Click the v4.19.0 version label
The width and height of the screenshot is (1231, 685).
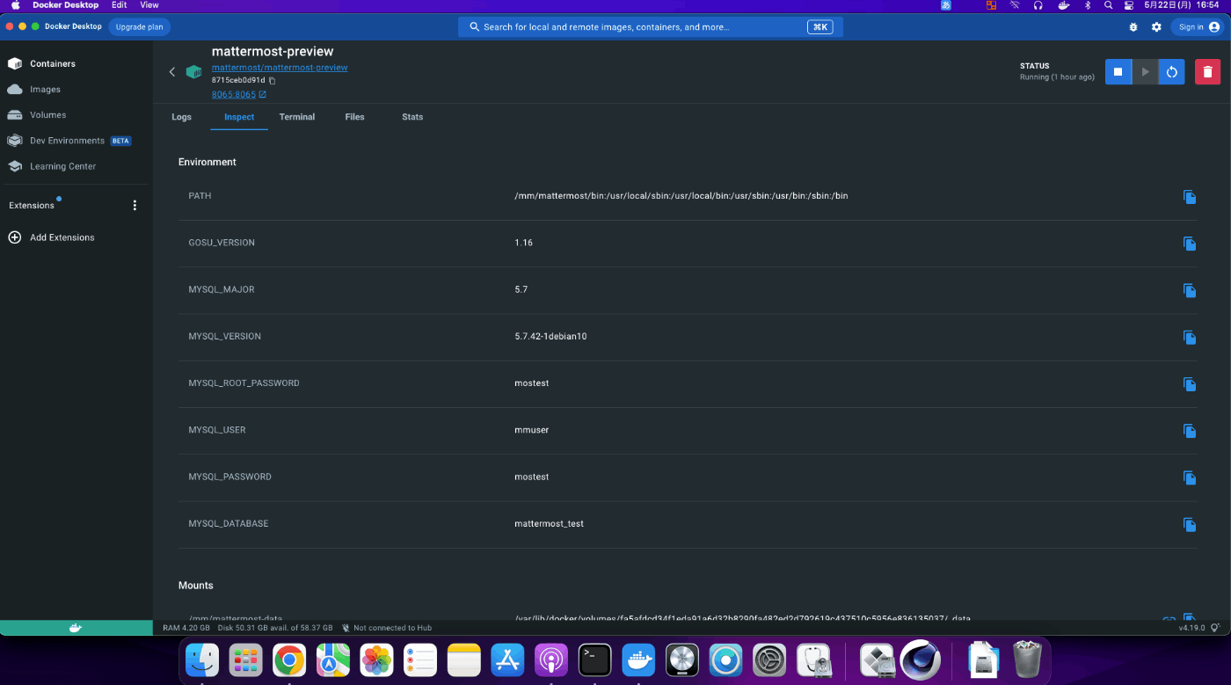point(1191,628)
